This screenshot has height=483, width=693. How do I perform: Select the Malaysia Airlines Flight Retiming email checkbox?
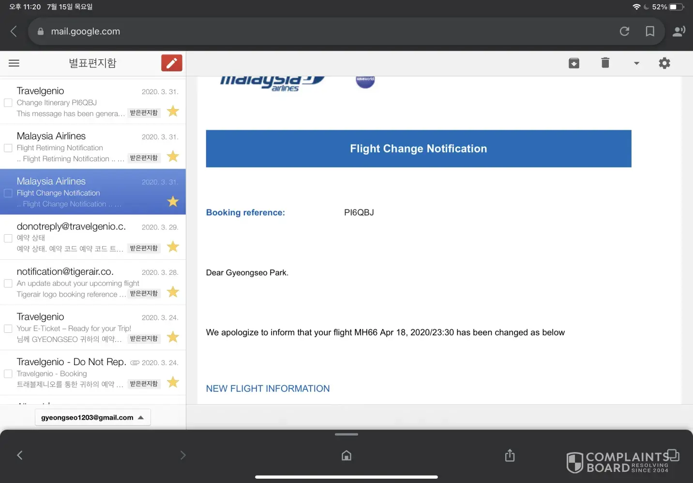tap(8, 148)
